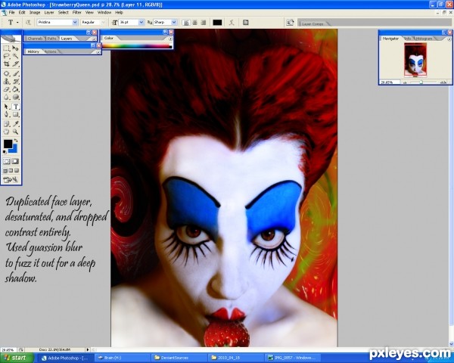Zoom out button in Navigator palette
The image size is (454, 363).
click(405, 82)
